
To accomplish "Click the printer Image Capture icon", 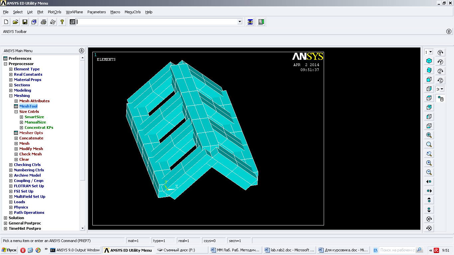I will pyautogui.click(x=44, y=22).
